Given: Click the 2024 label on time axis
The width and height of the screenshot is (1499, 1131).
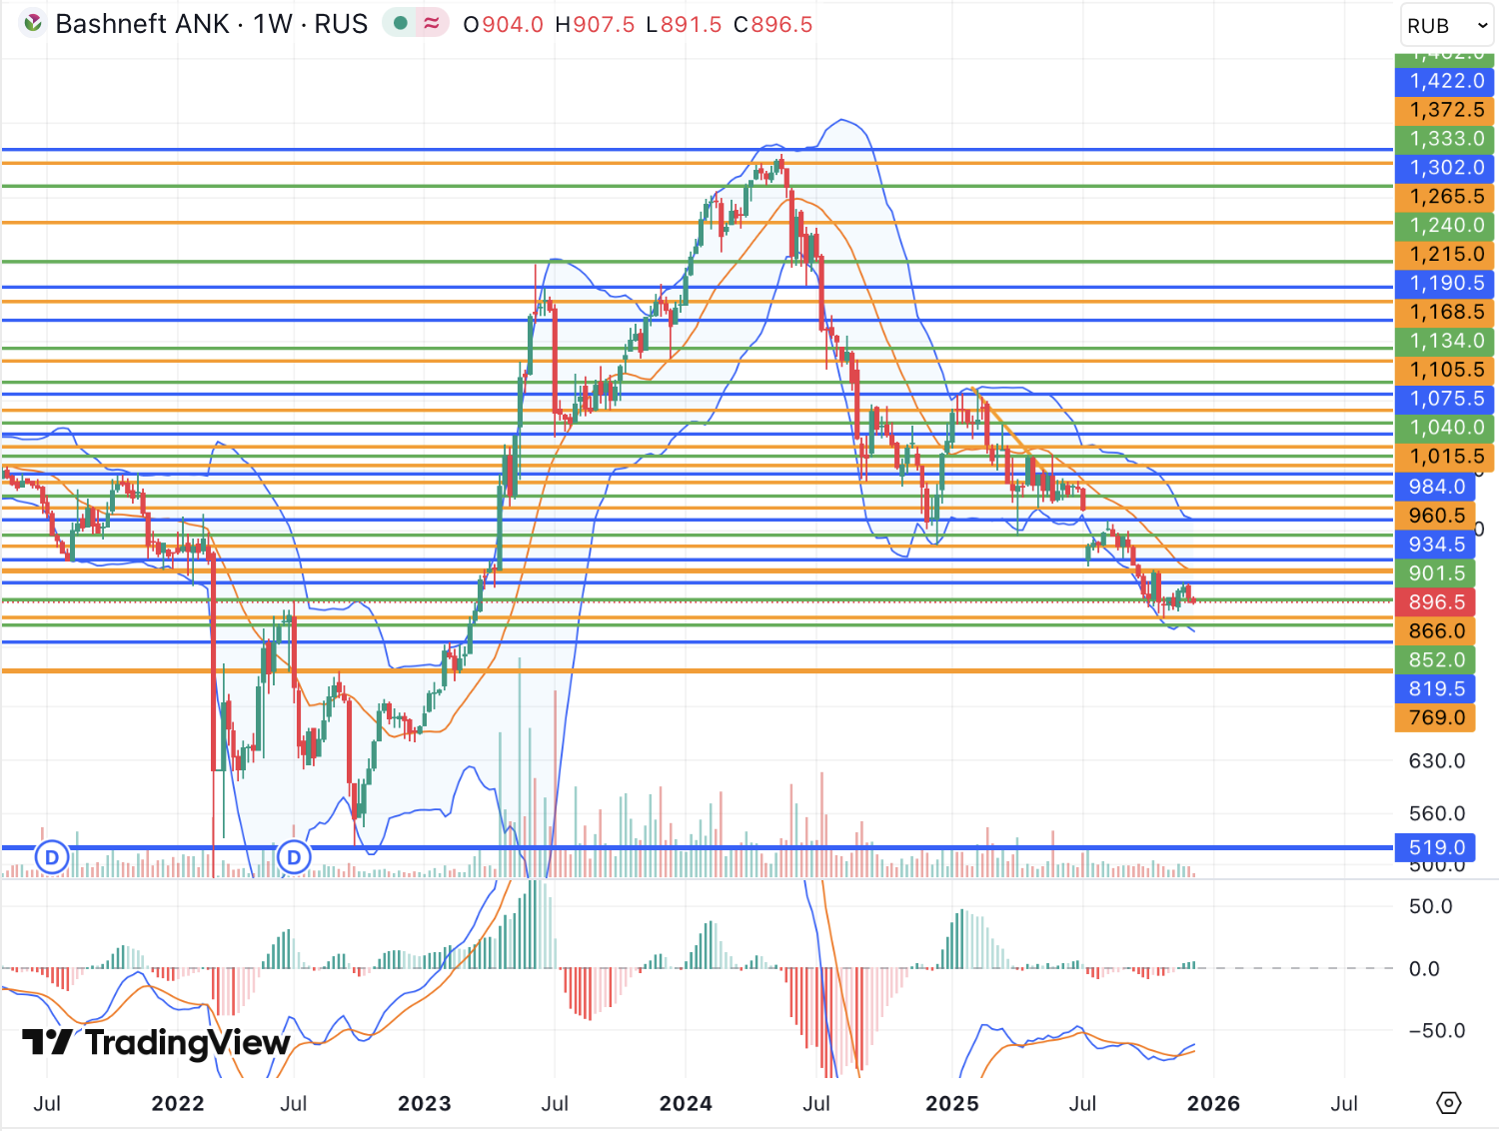Looking at the screenshot, I should click(x=686, y=1103).
